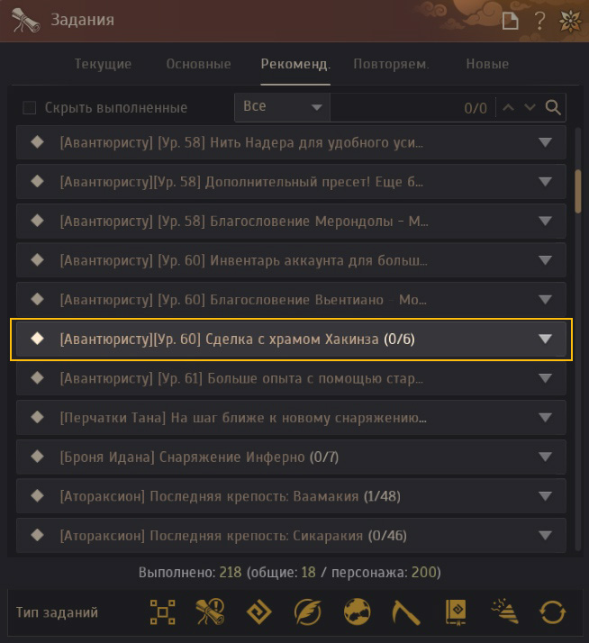Switch to the 'Текущие' tab

click(104, 64)
